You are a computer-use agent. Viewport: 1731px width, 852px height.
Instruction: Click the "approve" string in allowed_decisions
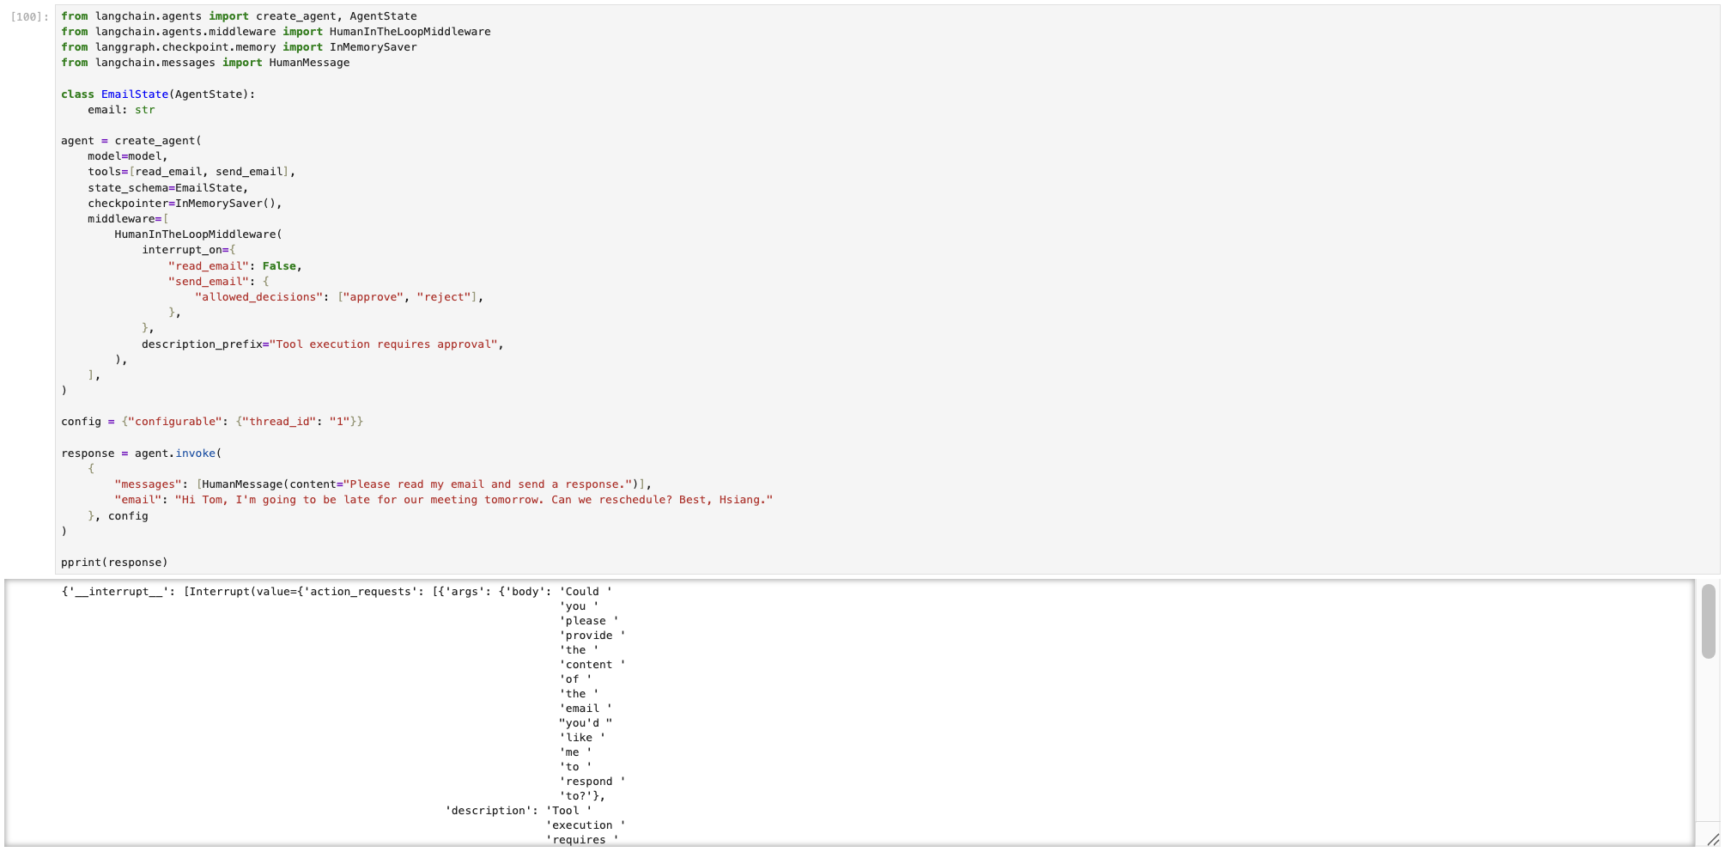tap(373, 297)
